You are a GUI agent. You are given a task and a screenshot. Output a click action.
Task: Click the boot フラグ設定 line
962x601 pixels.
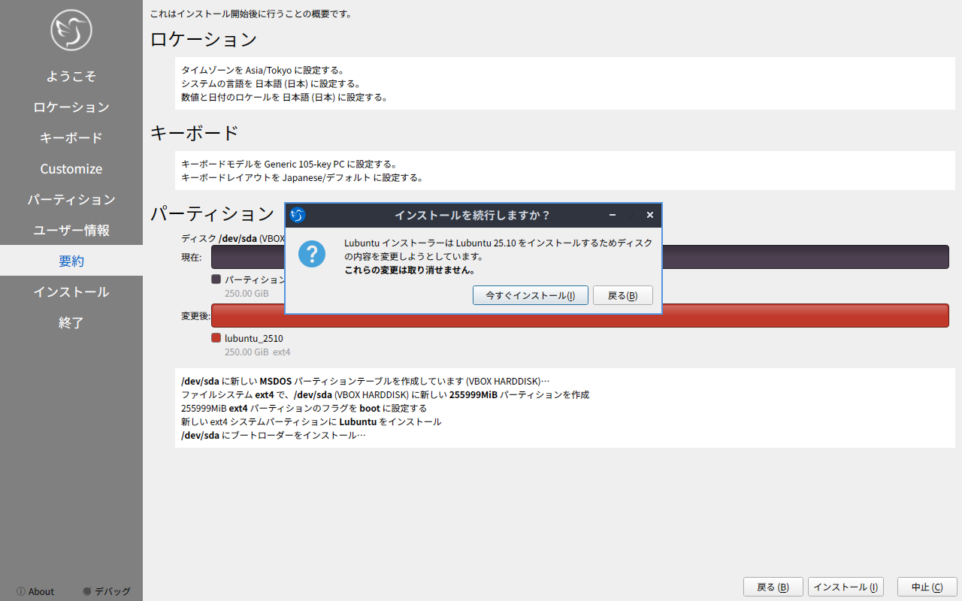[304, 408]
